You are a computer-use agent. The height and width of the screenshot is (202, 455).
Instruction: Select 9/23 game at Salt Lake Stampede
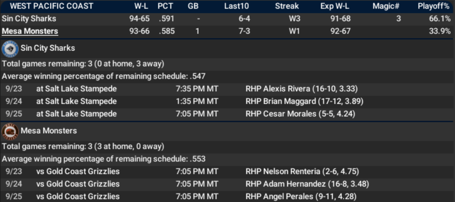pos(76,89)
